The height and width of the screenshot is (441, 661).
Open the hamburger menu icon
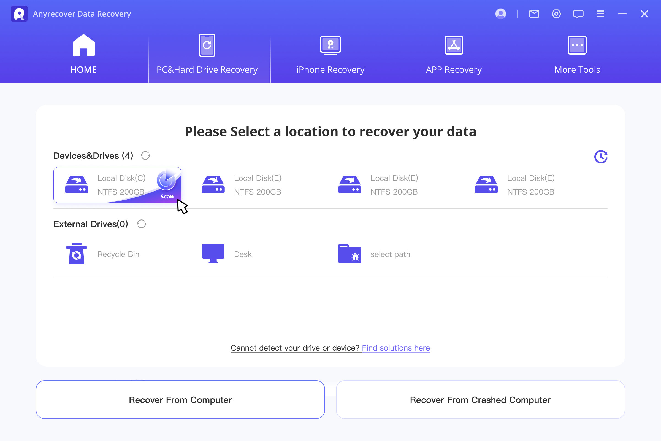[x=600, y=14]
